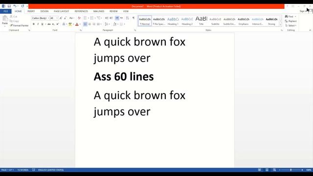Open proofing errors icon in status bar
Image resolution: width=313 pixels, height=176 pixels.
34,170
